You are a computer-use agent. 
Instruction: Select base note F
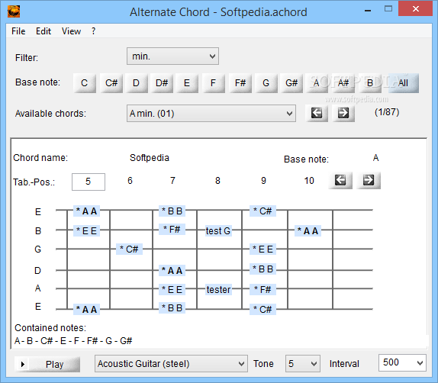pyautogui.click(x=214, y=83)
